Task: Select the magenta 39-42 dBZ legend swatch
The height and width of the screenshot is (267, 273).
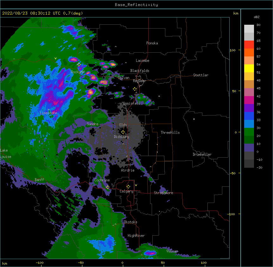Action: [249, 100]
